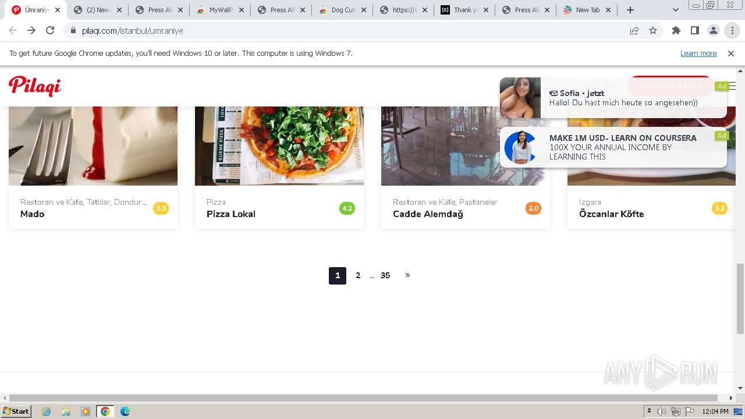Reload the current page

pyautogui.click(x=50, y=31)
